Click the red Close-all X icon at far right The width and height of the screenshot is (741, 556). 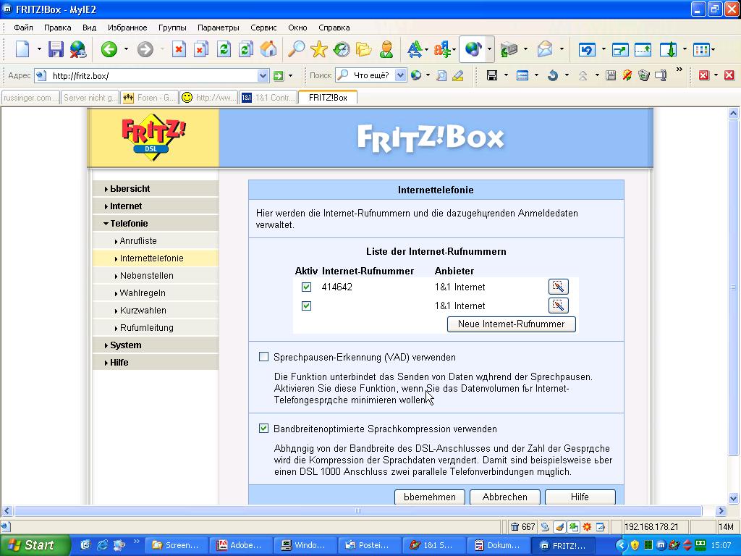coord(729,75)
